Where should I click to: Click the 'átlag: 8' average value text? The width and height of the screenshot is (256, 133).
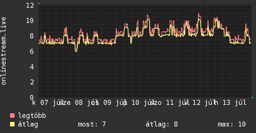[162, 124]
